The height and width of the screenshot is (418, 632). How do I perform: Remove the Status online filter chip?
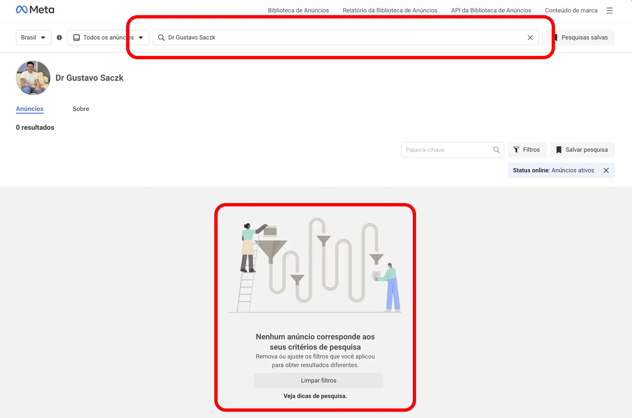[x=606, y=170]
